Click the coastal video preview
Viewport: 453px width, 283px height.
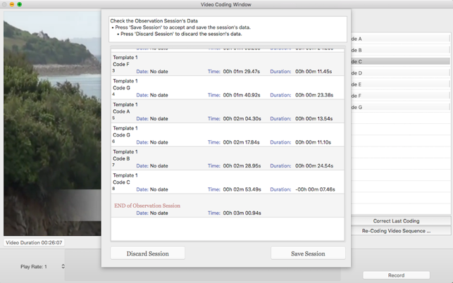tap(52, 124)
